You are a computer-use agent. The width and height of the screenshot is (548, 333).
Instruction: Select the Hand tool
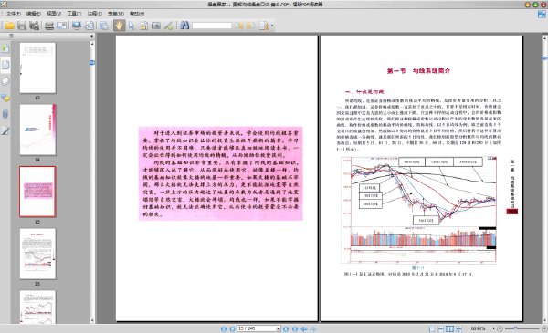119,26
